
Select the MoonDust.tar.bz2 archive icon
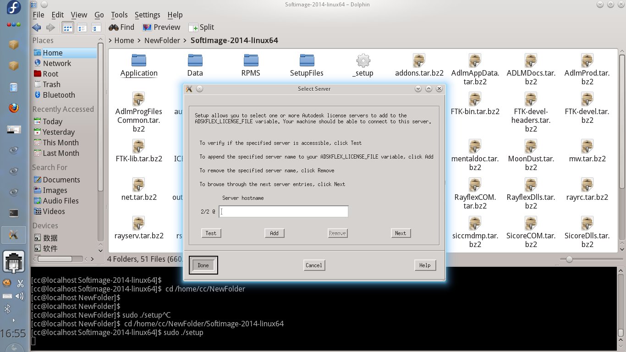point(531,146)
